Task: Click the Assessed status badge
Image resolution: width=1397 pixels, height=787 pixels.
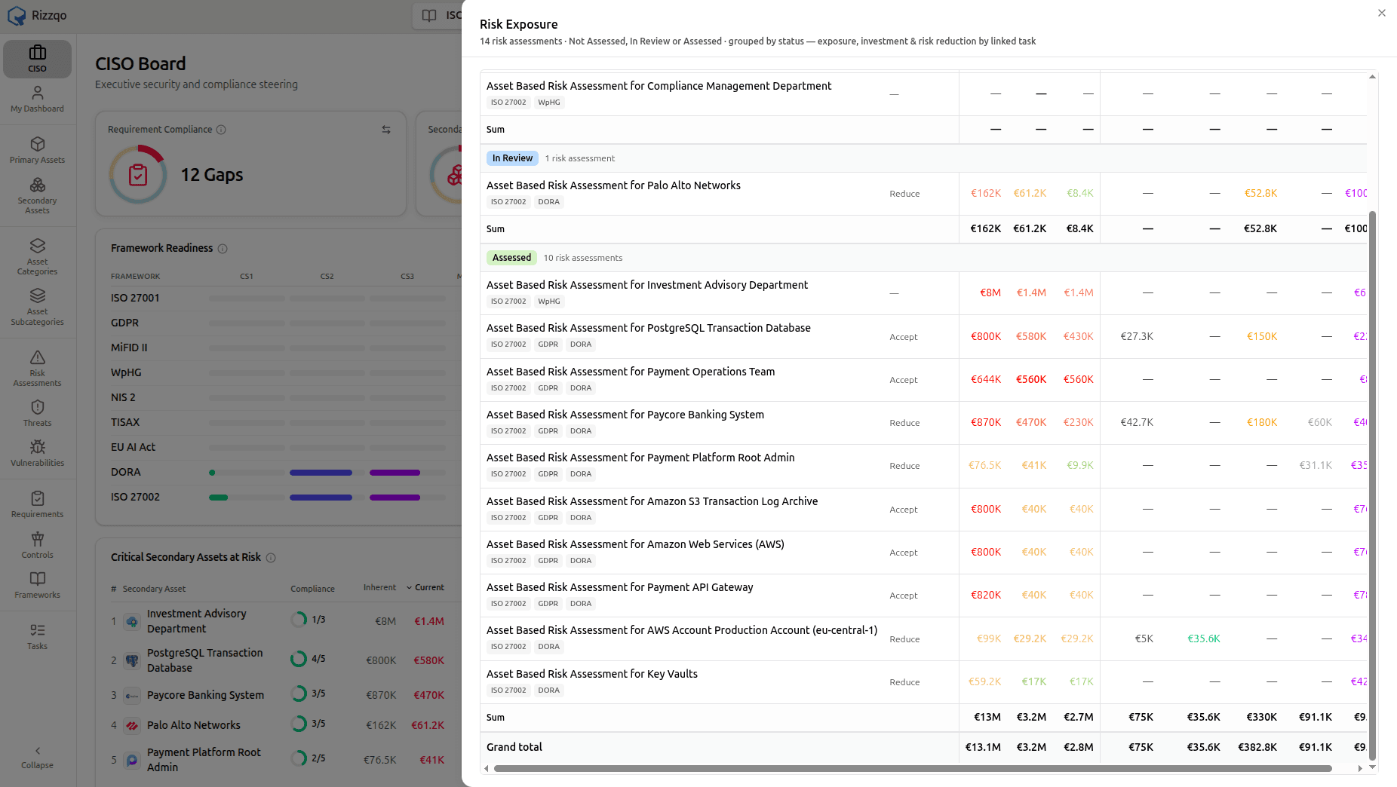Action: [511, 258]
